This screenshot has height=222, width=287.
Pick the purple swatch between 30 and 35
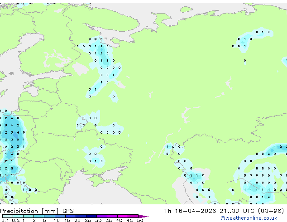click(x=102, y=216)
